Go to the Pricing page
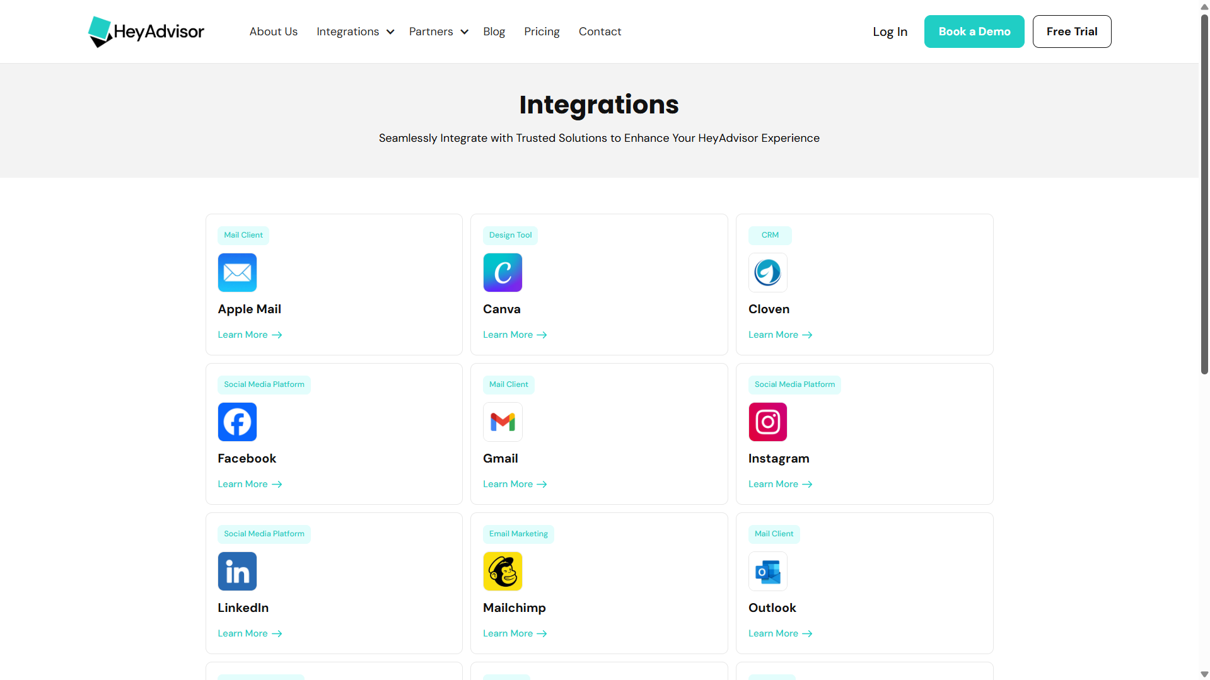The width and height of the screenshot is (1210, 680). pyautogui.click(x=542, y=32)
